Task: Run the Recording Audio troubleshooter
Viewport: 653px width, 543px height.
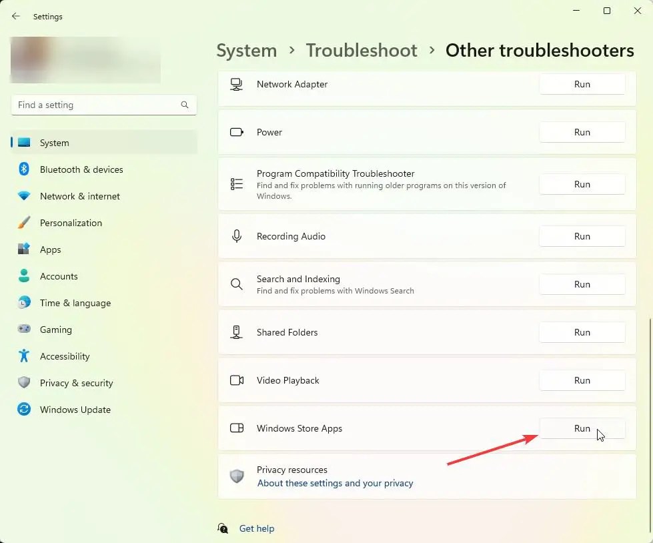Action: click(x=582, y=236)
